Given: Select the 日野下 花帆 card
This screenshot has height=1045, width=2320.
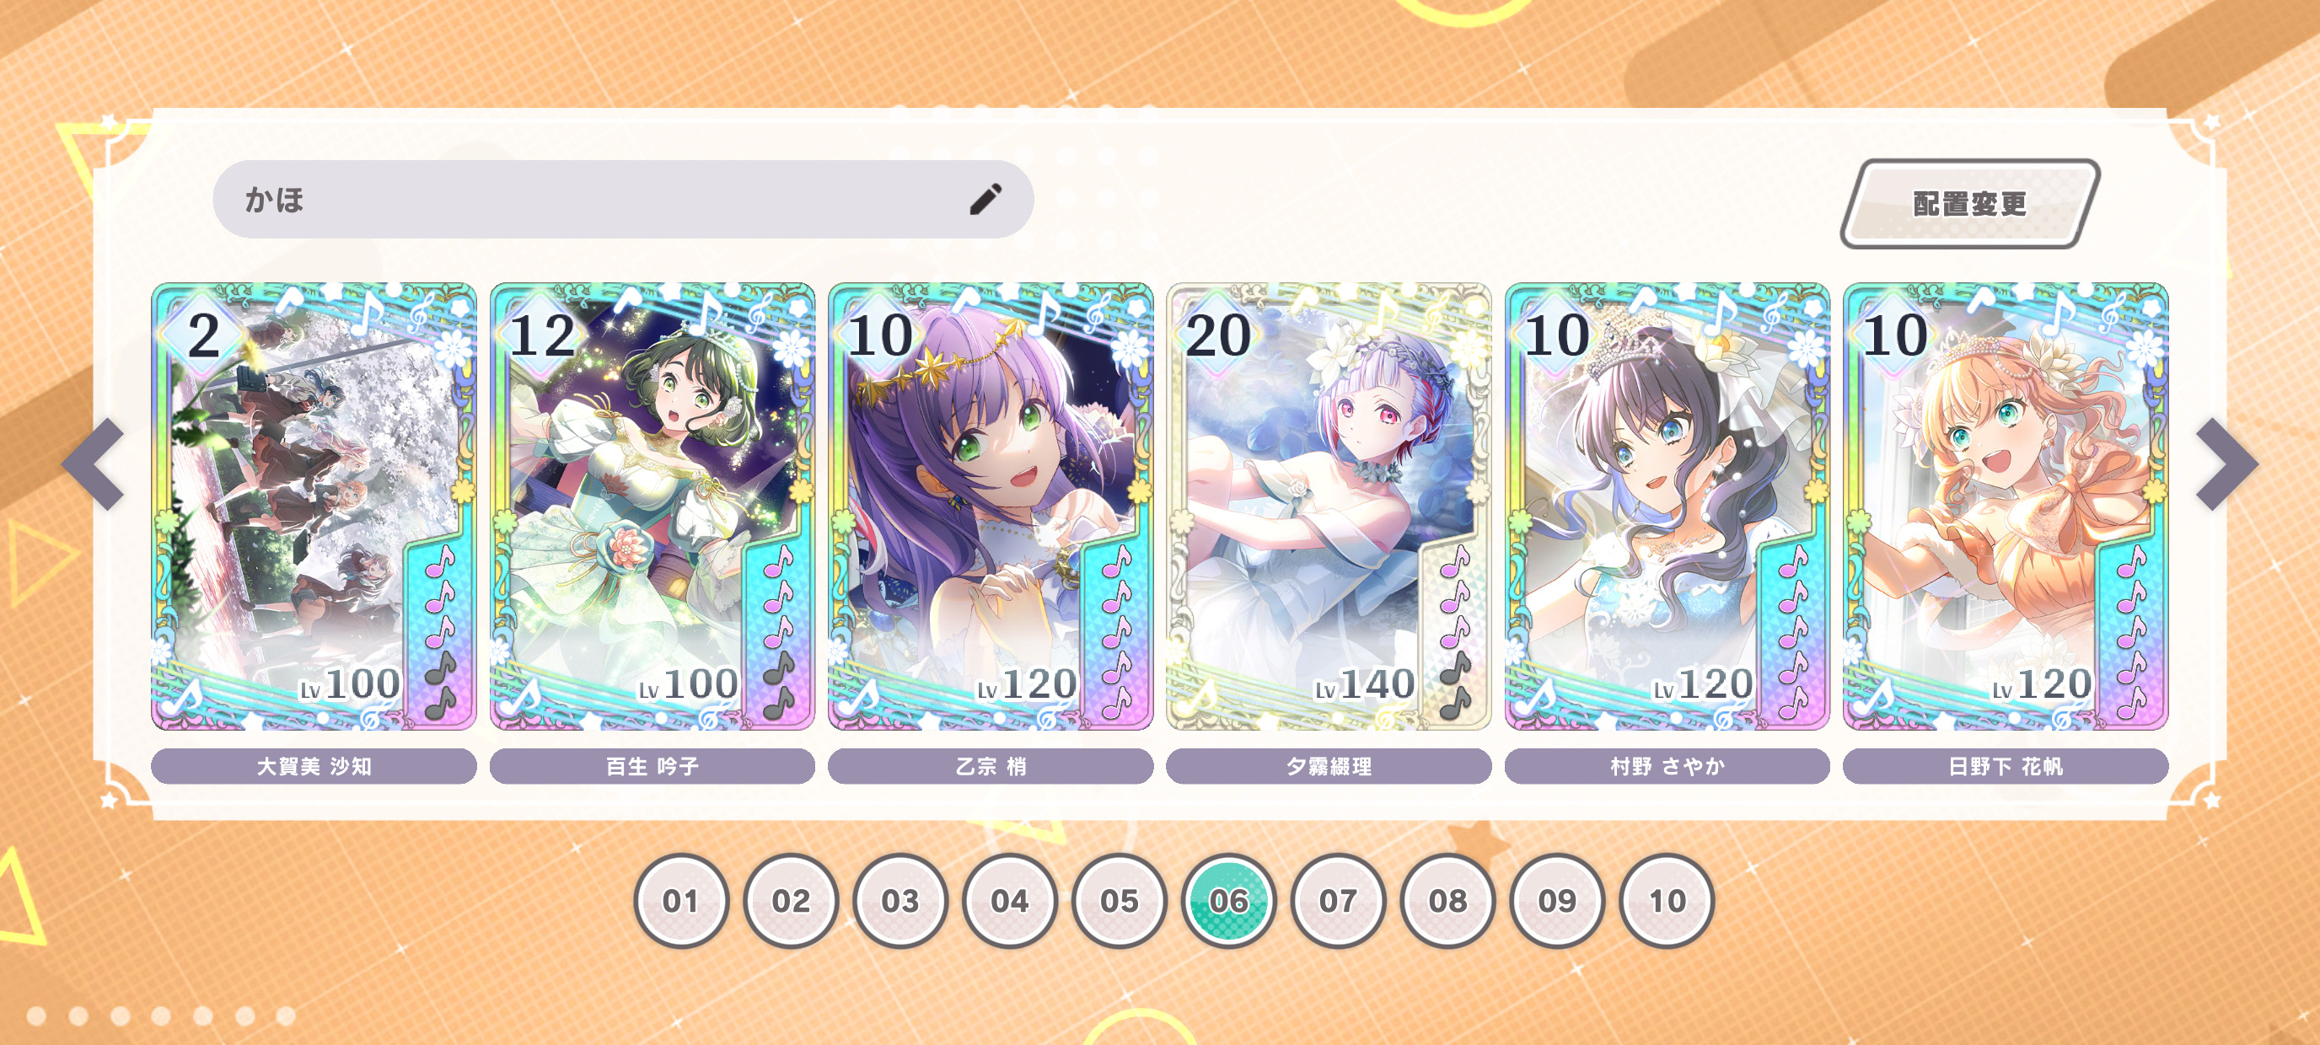Looking at the screenshot, I should (x=2006, y=506).
